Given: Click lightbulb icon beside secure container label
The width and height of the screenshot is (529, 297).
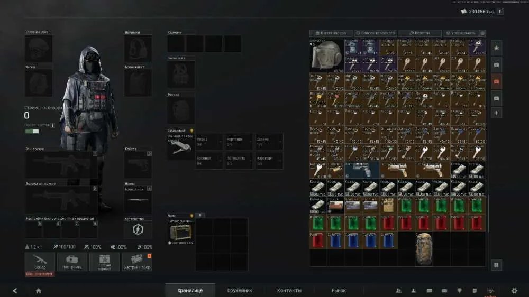Looking at the screenshot, I should point(191,131).
